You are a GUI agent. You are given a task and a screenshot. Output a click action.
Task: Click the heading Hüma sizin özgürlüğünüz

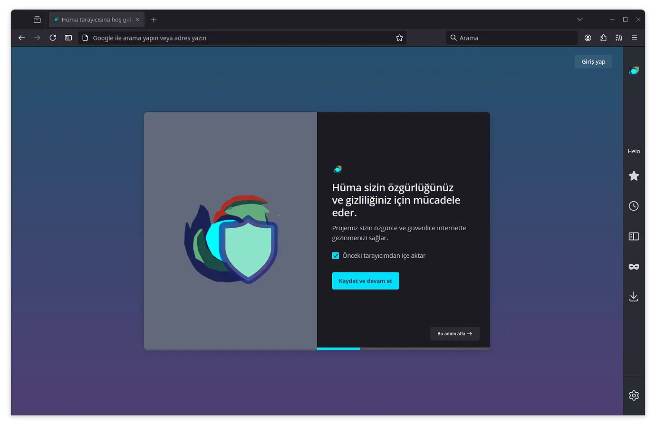pyautogui.click(x=396, y=200)
